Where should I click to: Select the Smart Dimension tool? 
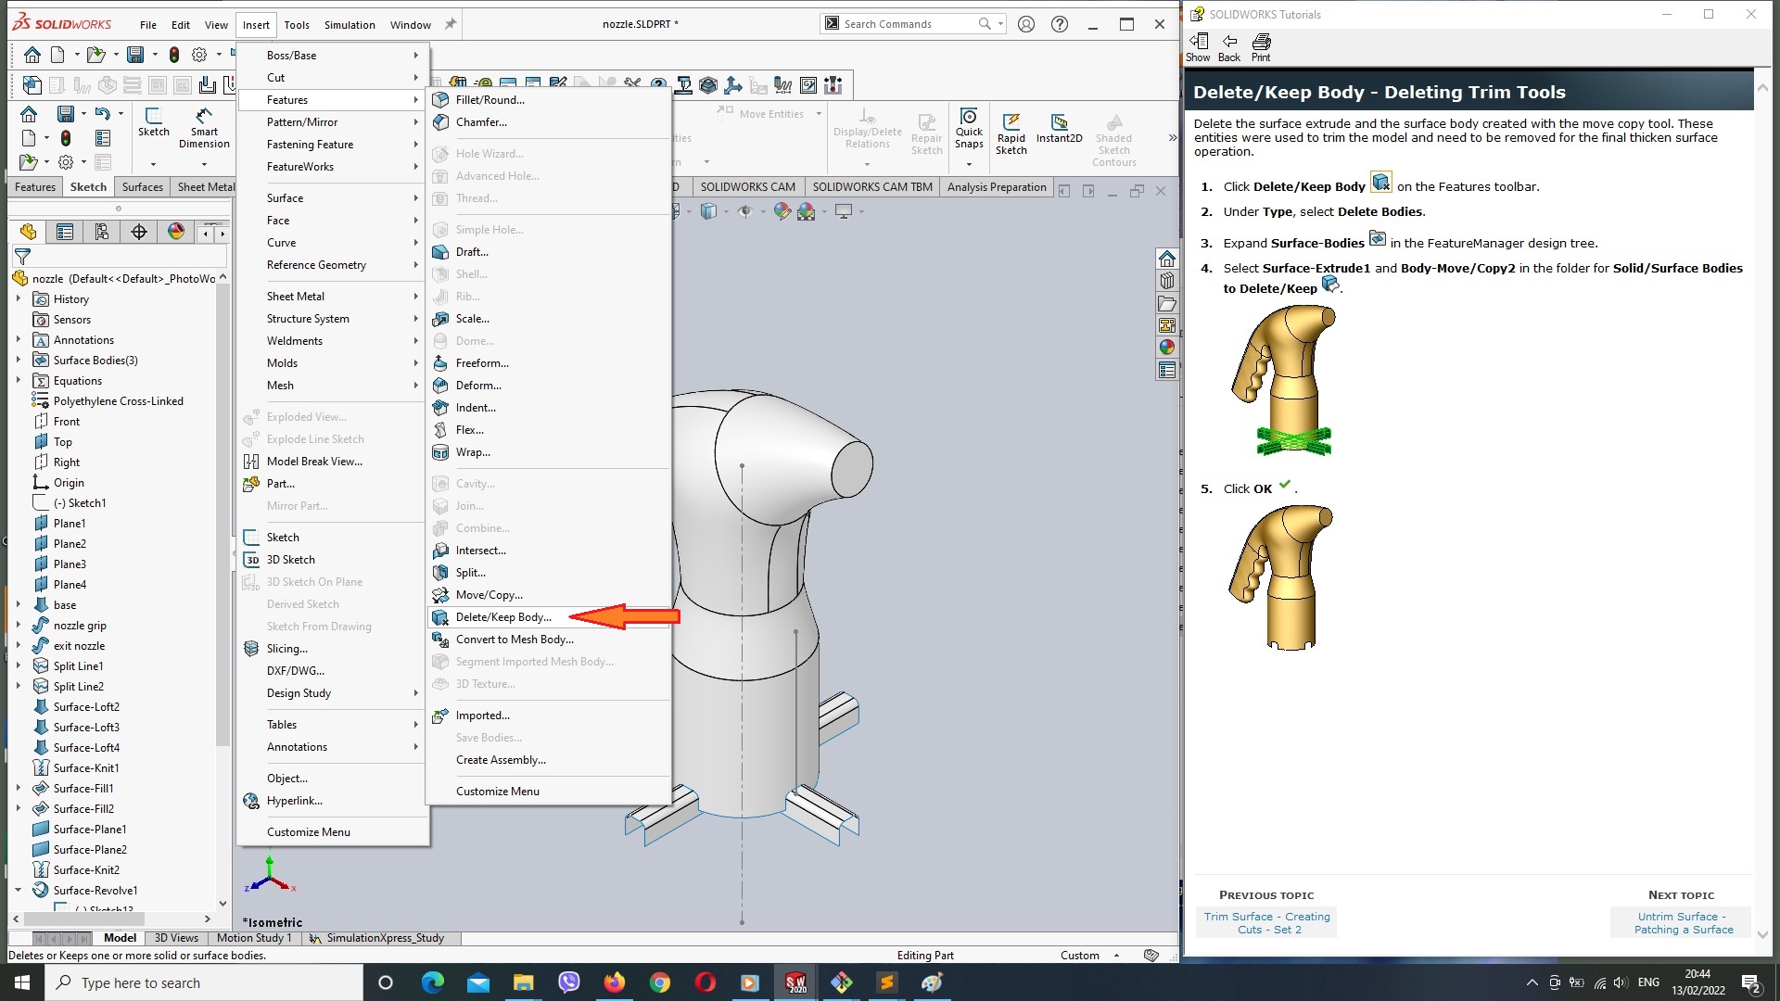pos(204,127)
